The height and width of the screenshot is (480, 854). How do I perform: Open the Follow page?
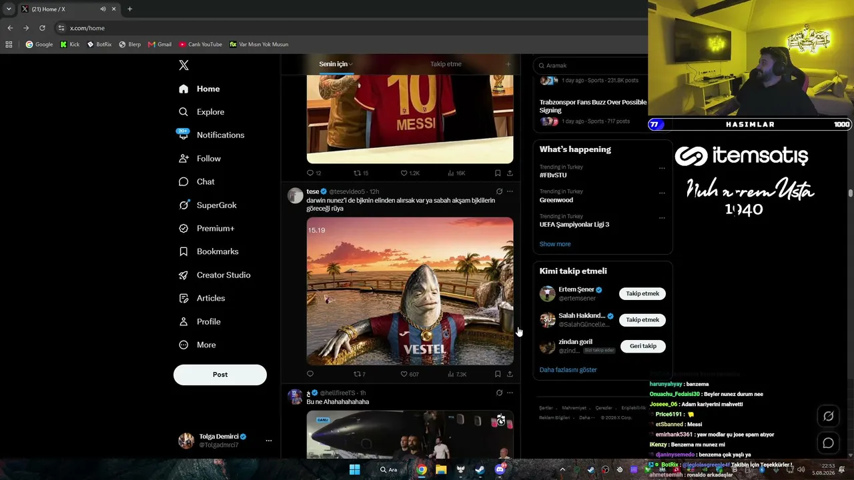pos(199,159)
